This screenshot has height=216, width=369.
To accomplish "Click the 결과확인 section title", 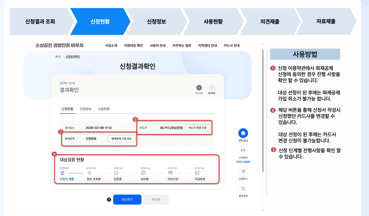I will tap(69, 90).
